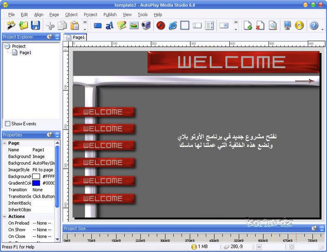Open the Page menu
Screen dimensions: 327x252
coord(54,15)
